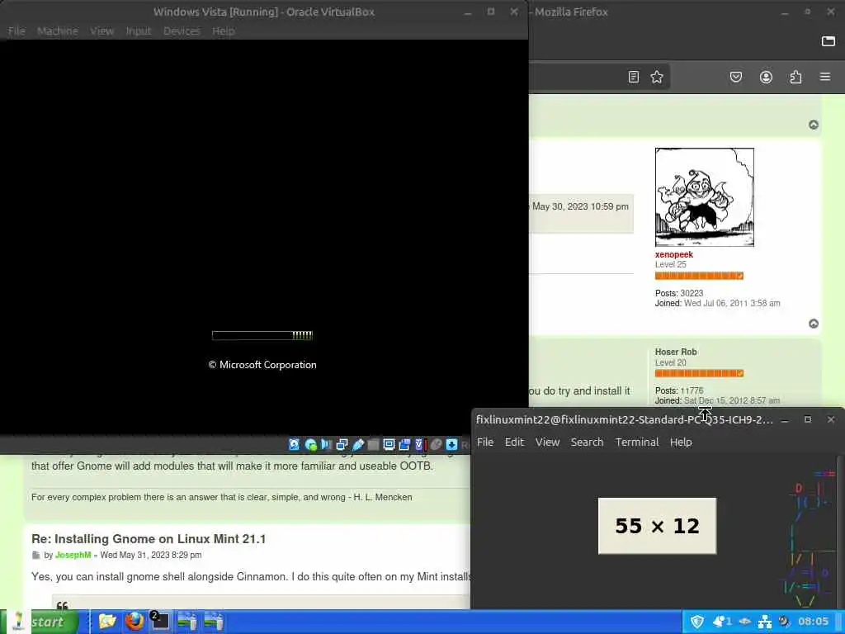
Task: Open the start menu button
Action: 40,622
